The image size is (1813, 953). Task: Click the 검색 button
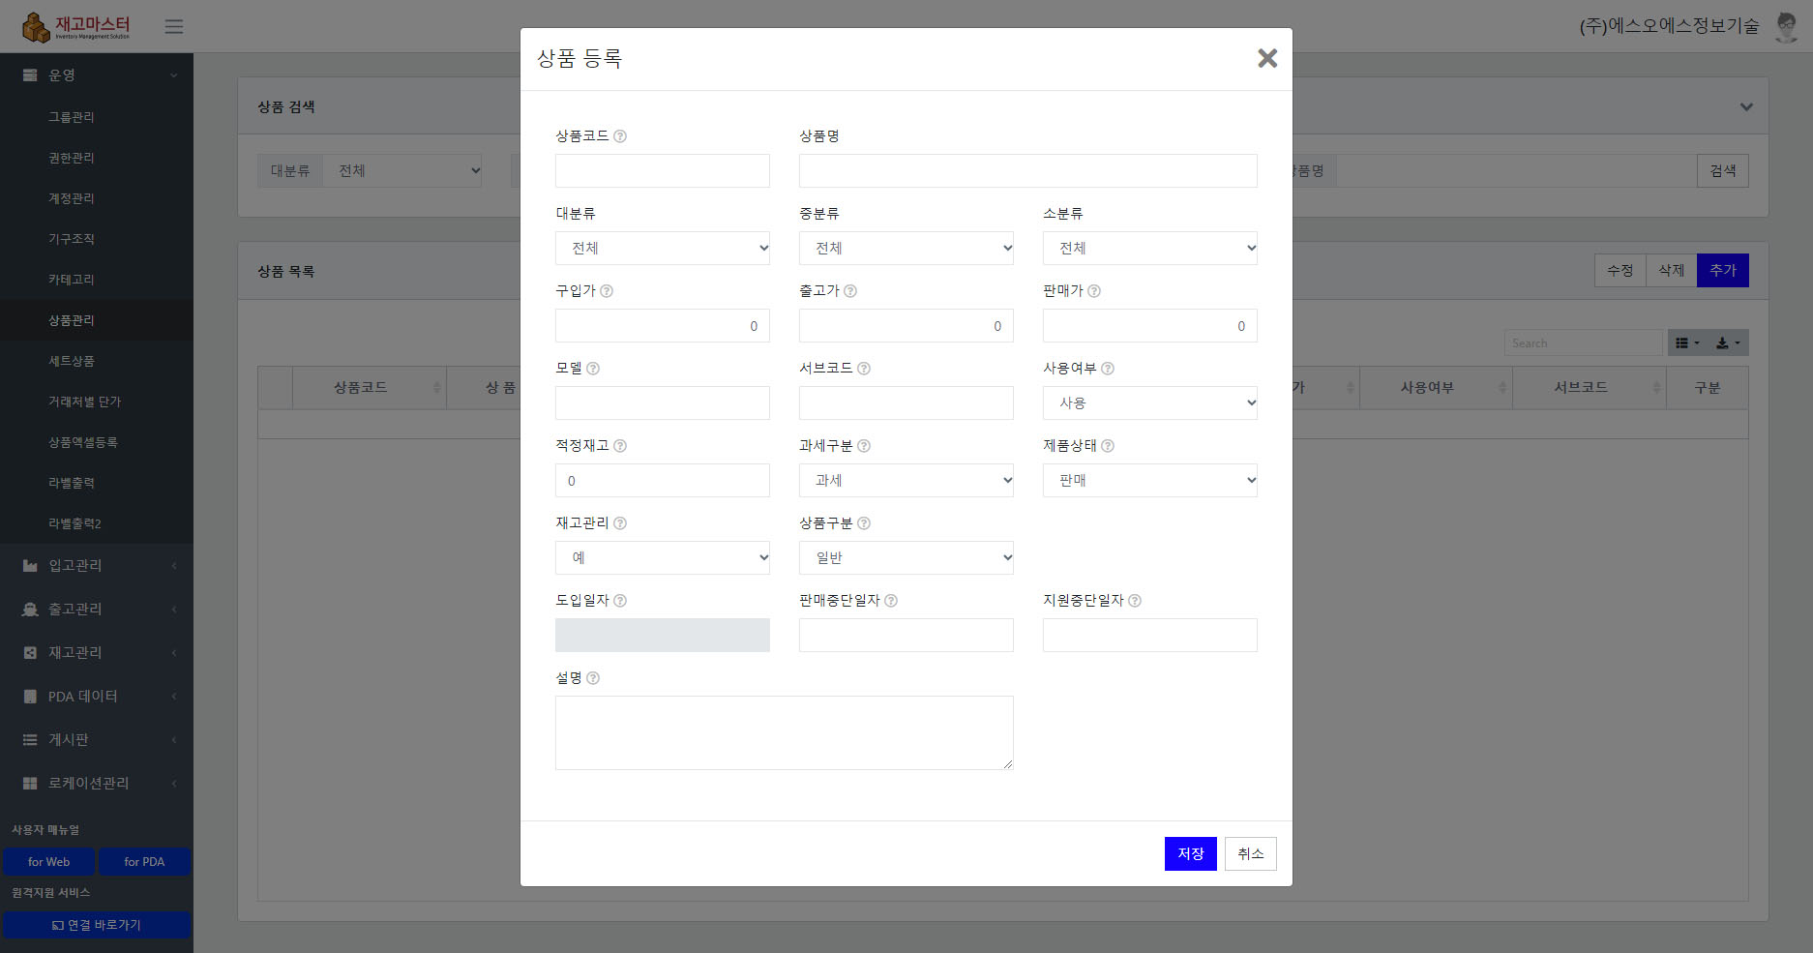click(1723, 171)
